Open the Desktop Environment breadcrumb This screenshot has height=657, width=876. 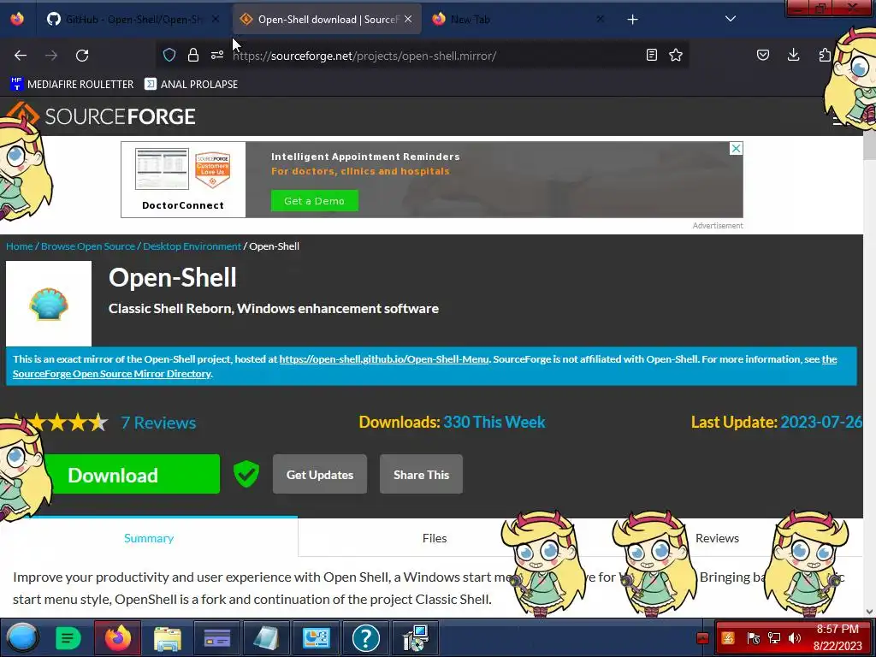(192, 246)
